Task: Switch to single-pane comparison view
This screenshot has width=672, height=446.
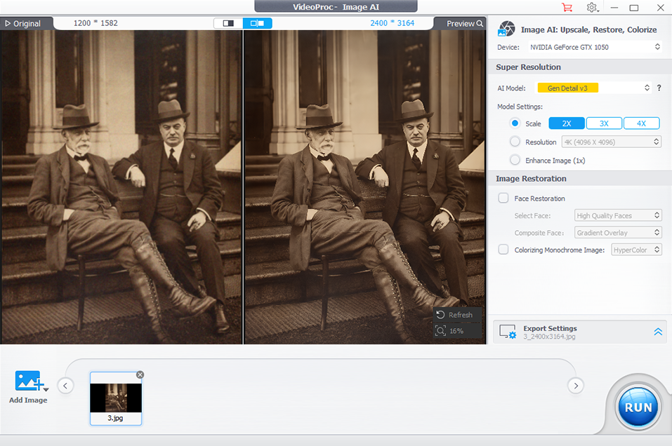Action: pyautogui.click(x=228, y=23)
